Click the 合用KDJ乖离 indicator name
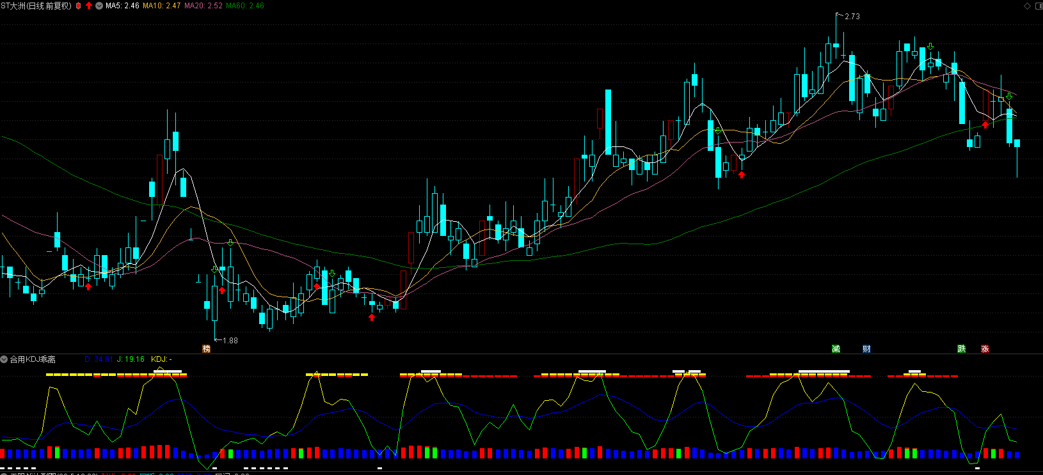Screen dimensions: 1043x475 pyautogui.click(x=33, y=359)
